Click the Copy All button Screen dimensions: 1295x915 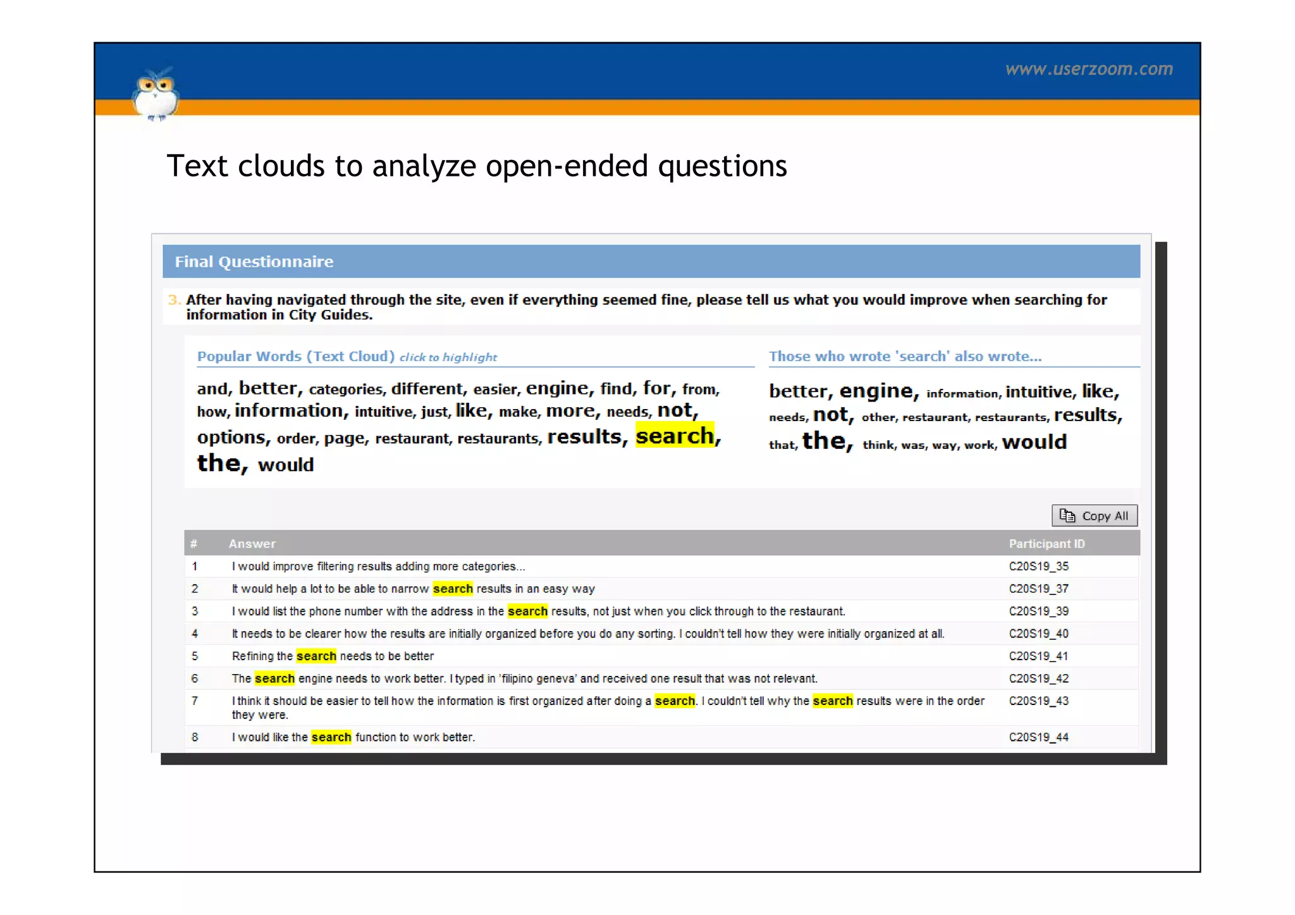click(x=1094, y=515)
